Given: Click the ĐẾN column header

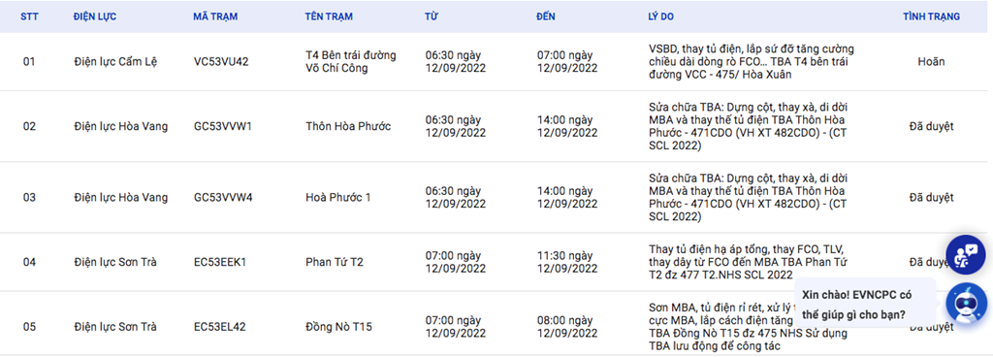Looking at the screenshot, I should (546, 16).
